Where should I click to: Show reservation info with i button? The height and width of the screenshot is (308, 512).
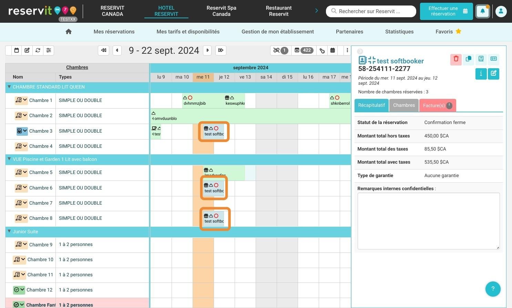pos(481,74)
